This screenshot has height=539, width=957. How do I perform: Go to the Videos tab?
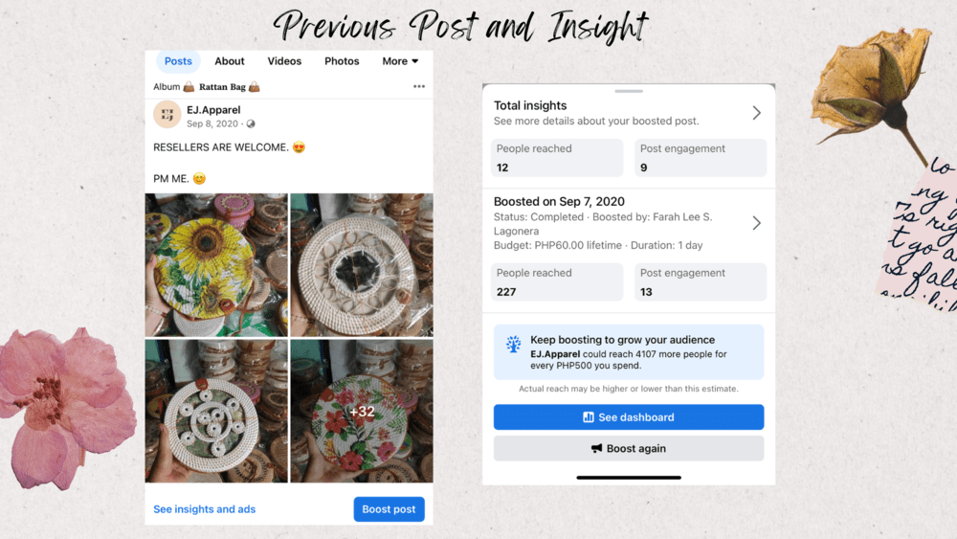pos(284,61)
